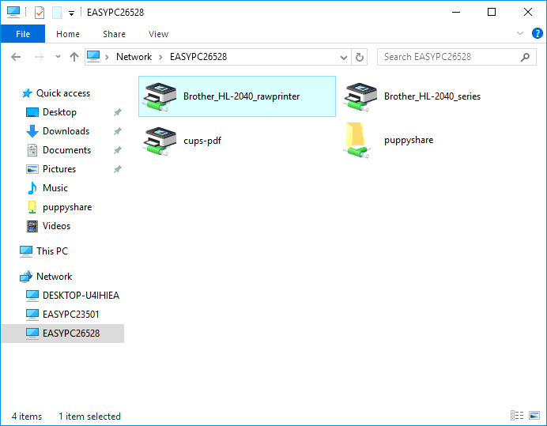Viewport: 547px width, 426px height.
Task: Click the computer system icon in the title bar
Action: pyautogui.click(x=13, y=12)
